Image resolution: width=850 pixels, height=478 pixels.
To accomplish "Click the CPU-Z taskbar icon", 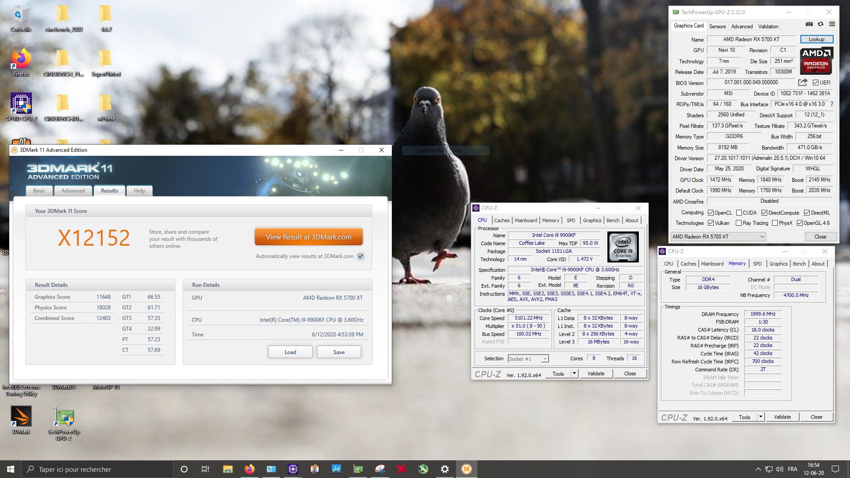I will pos(293,469).
